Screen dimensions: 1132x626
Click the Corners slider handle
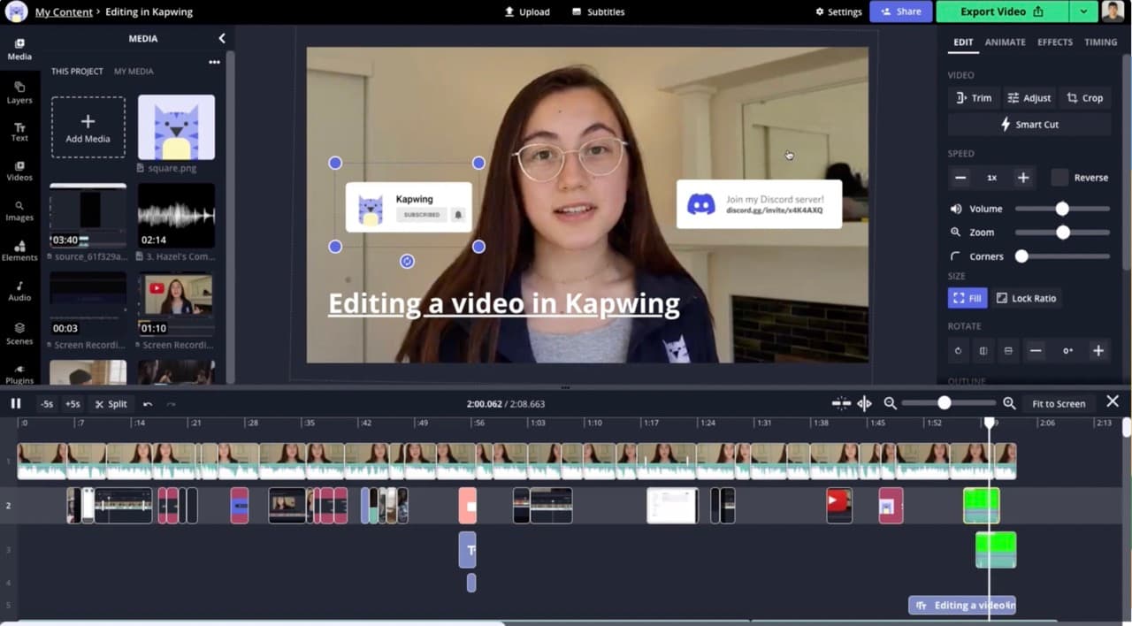[x=1021, y=256]
